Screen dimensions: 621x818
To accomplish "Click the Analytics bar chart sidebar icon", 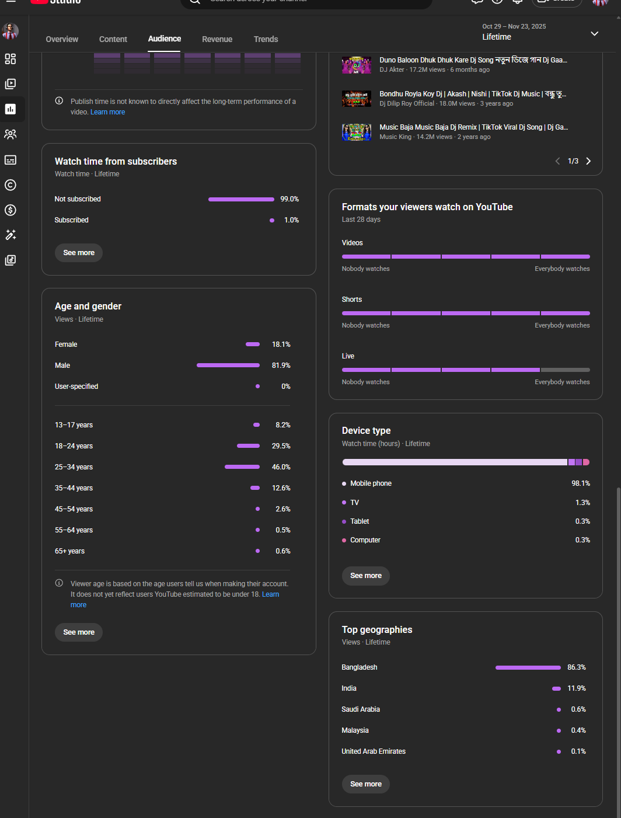I will (x=11, y=109).
